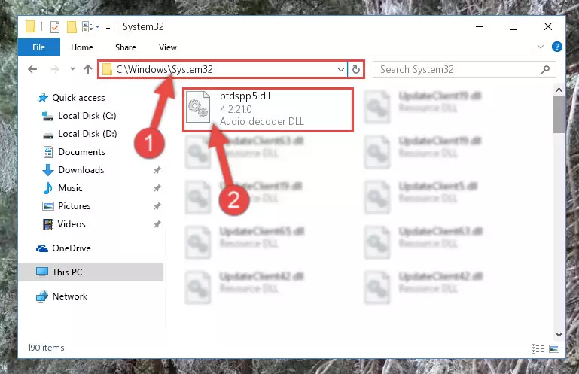The height and width of the screenshot is (374, 579).
Task: Click the folder icon in the title bar
Action: (30, 26)
